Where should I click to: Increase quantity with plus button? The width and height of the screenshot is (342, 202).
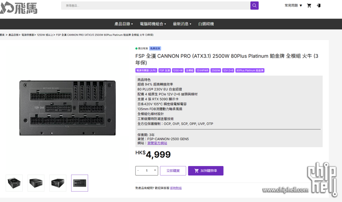(155, 170)
